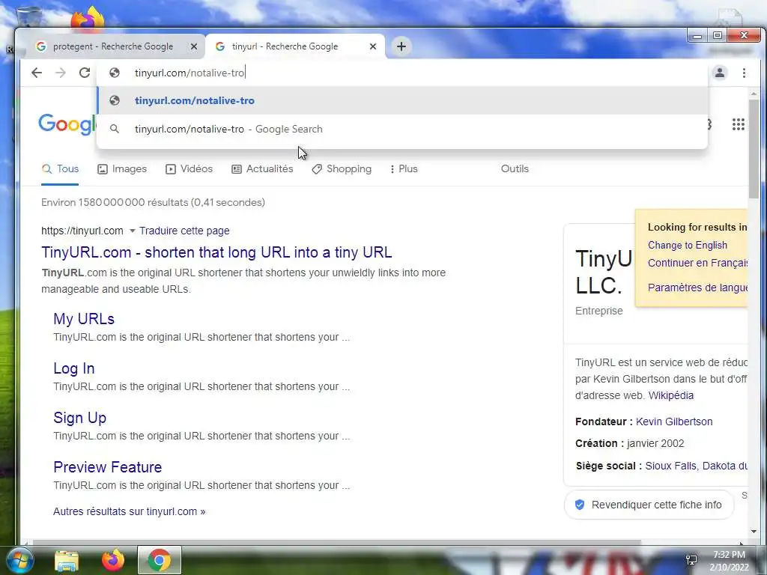Open the TinyURL.com shorten that long URL result
The width and height of the screenshot is (767, 575).
pos(216,252)
